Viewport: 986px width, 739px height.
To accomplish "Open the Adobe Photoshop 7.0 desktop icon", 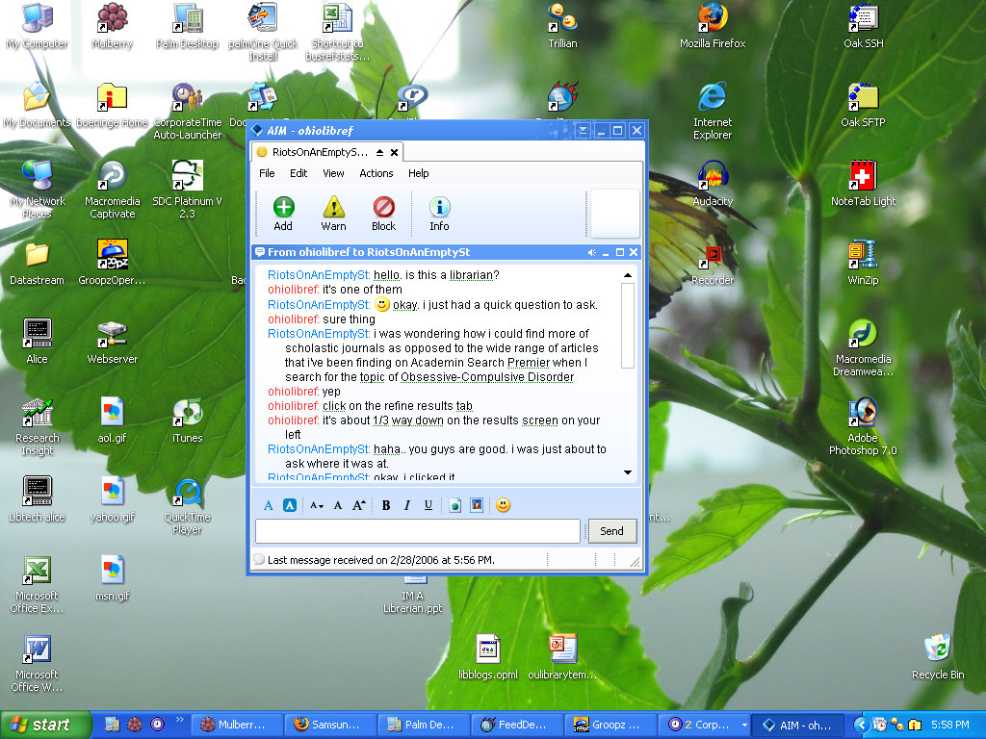I will 863,426.
